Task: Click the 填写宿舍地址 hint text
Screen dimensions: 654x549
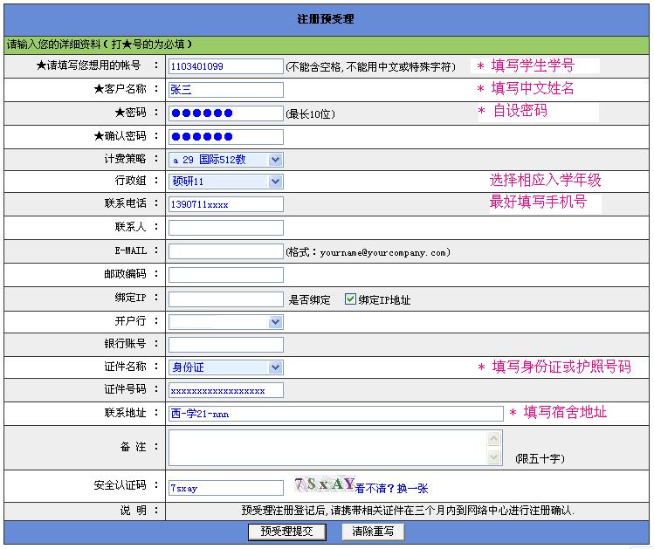Action: coord(565,412)
